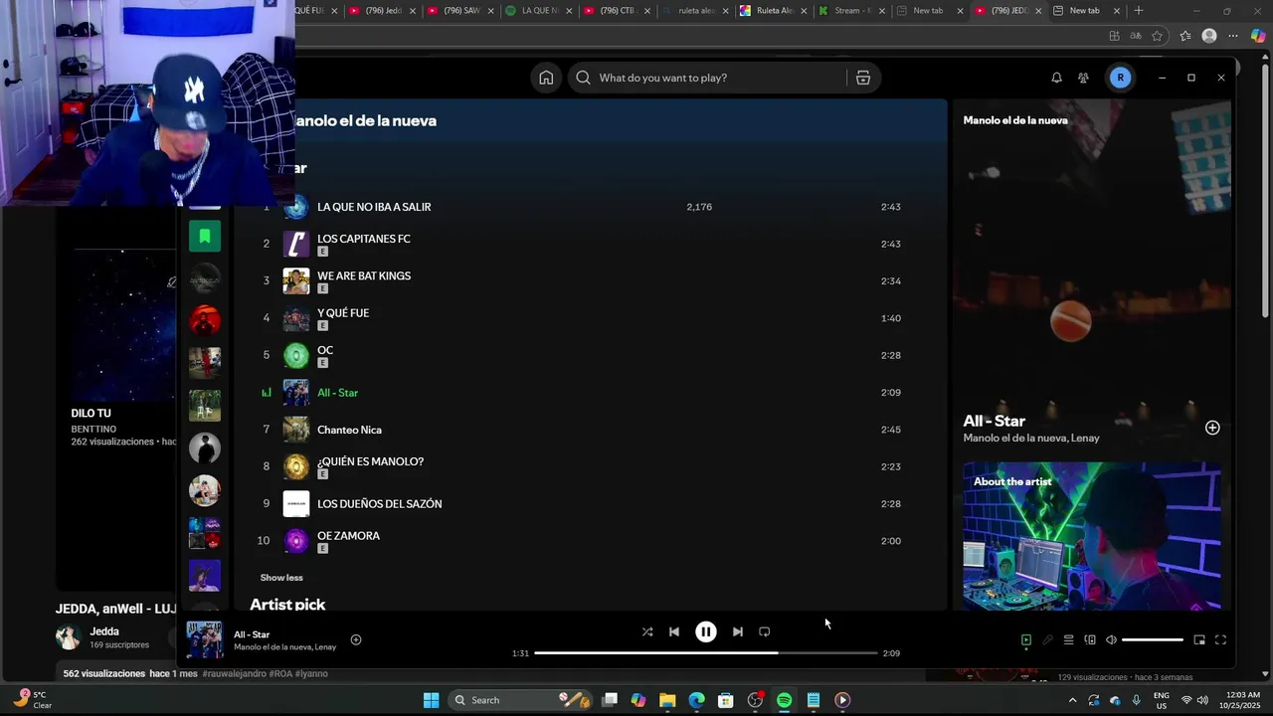Switch to the Stream - K browser tab

pyautogui.click(x=849, y=11)
